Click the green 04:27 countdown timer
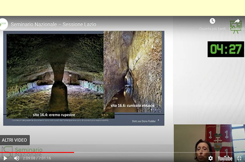The image size is (245, 162). coord(226,49)
